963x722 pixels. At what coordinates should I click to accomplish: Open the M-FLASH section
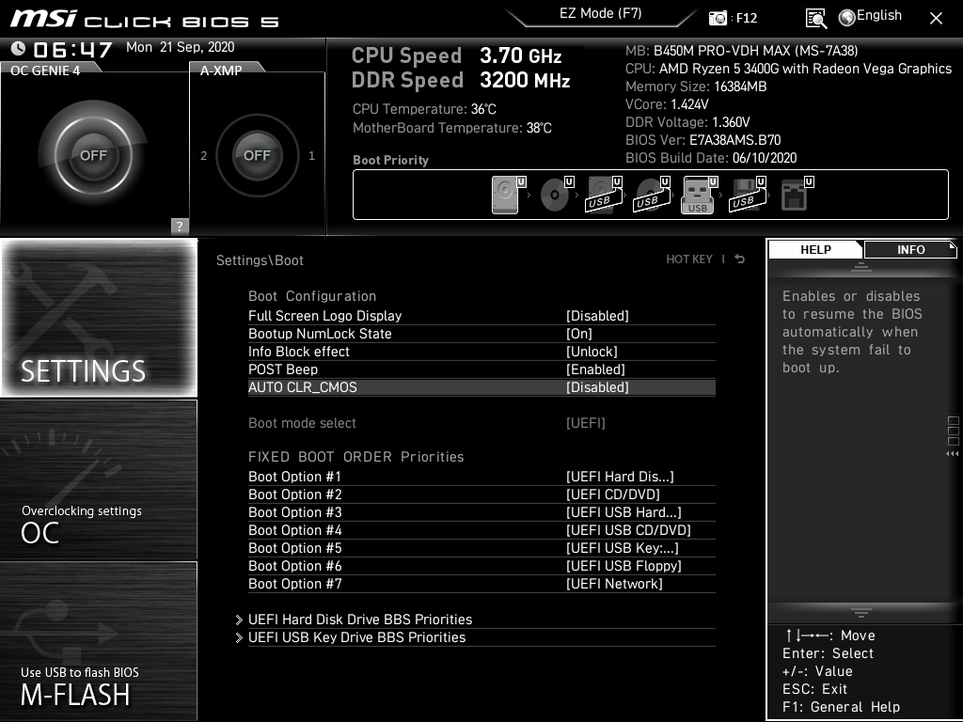click(99, 641)
